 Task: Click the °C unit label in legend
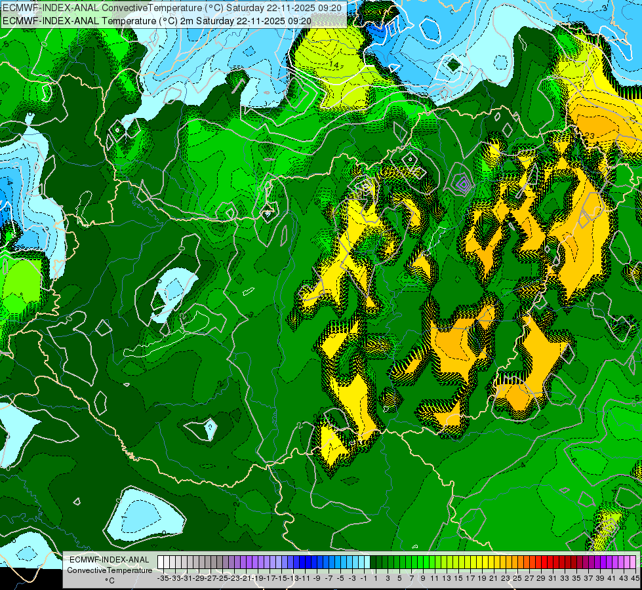(110, 581)
